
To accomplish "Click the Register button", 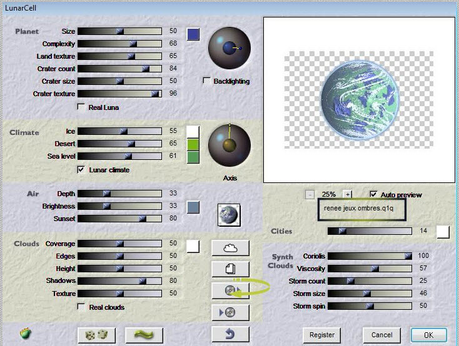I will coord(321,335).
